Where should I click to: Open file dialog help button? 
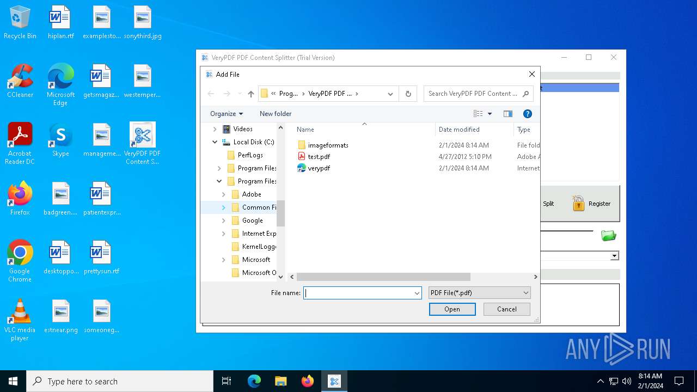click(527, 114)
